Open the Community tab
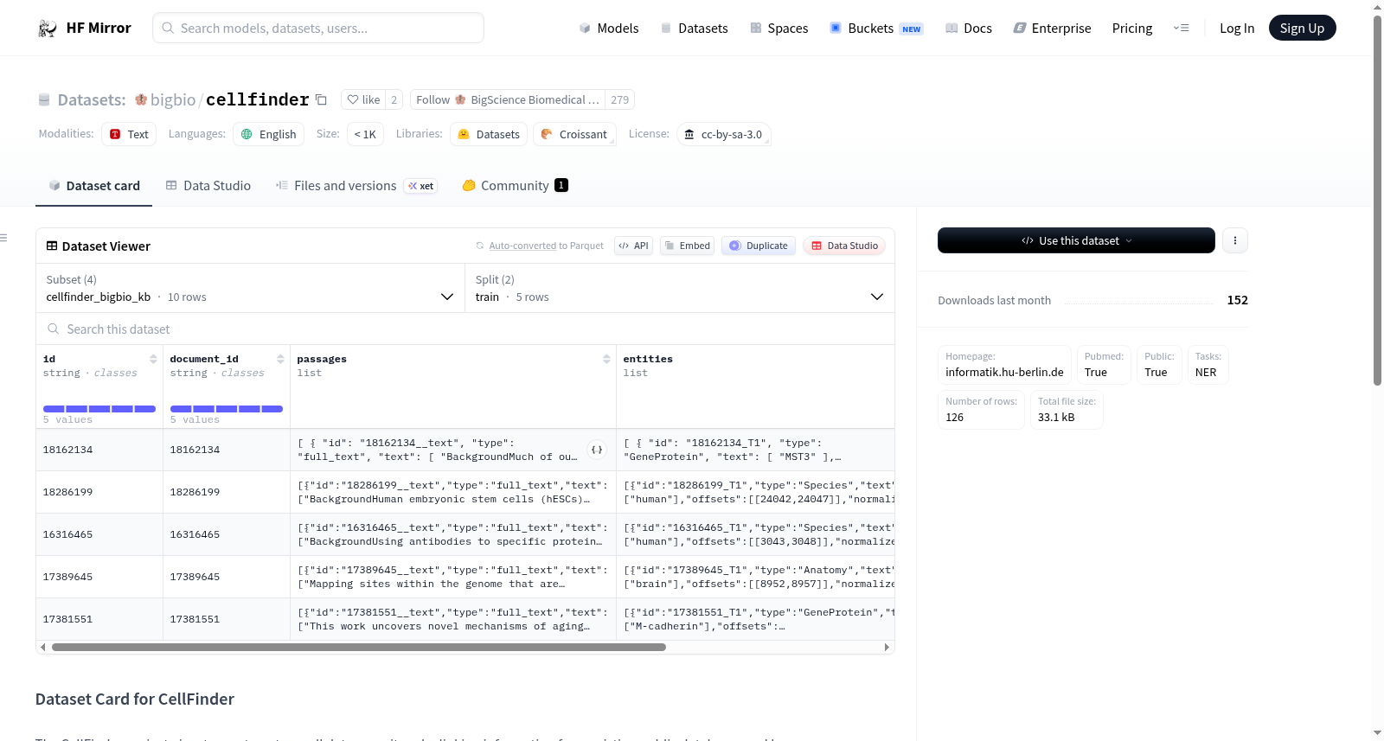 (516, 186)
